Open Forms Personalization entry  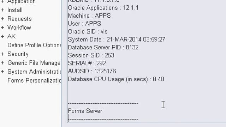(x=35, y=80)
